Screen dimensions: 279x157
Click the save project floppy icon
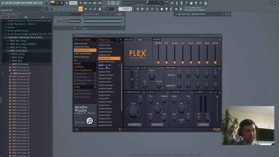(191, 3)
